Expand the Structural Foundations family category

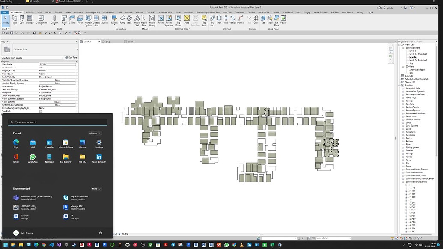coord(403,181)
